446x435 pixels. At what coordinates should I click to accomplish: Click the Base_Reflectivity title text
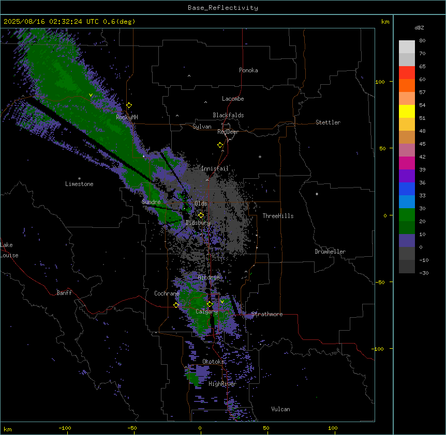coord(223,8)
